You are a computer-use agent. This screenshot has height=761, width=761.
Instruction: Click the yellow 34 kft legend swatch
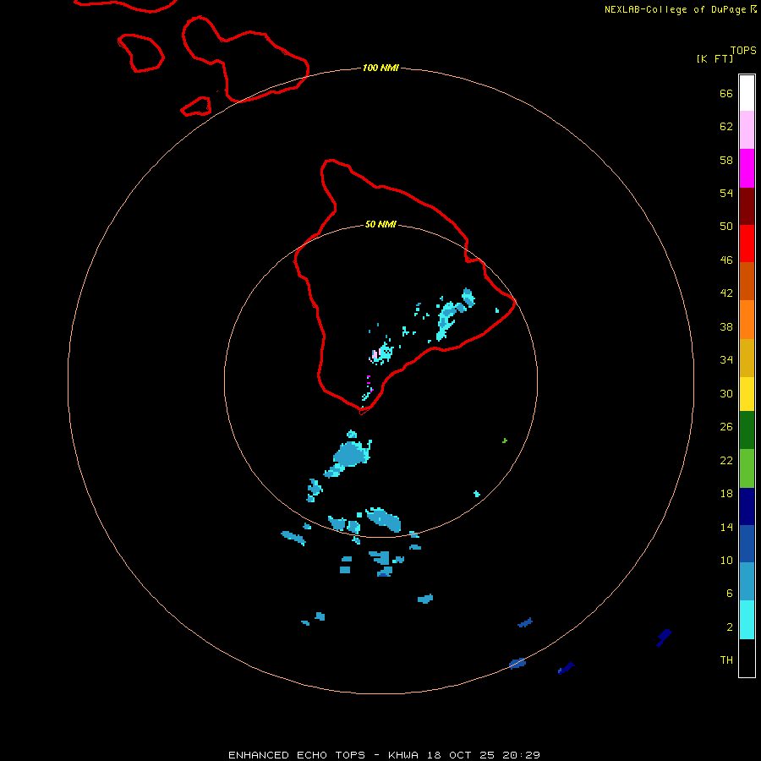tap(747, 394)
